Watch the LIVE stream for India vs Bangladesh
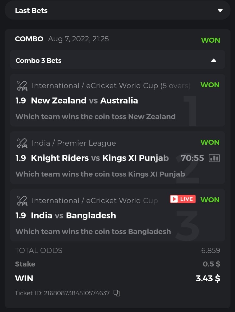Image resolution: width=235 pixels, height=312 pixels. (x=183, y=199)
